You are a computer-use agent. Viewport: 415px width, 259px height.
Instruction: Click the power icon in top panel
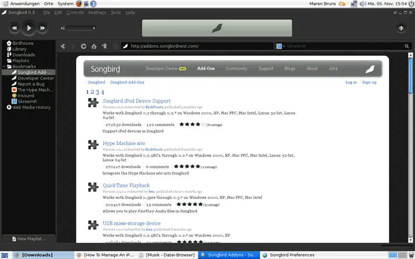[411, 4]
